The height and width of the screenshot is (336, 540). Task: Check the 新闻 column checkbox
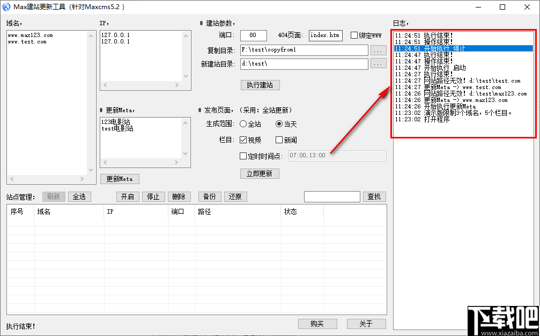coord(280,140)
